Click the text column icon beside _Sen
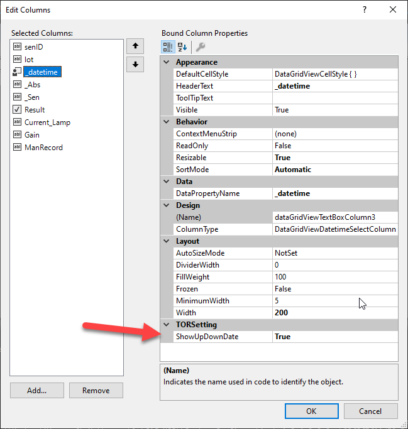408x429 pixels. [x=17, y=97]
